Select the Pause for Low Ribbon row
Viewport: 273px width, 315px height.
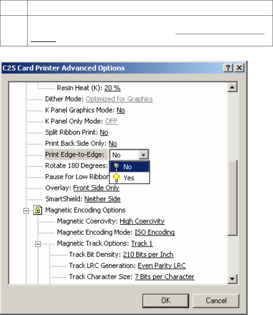click(77, 177)
